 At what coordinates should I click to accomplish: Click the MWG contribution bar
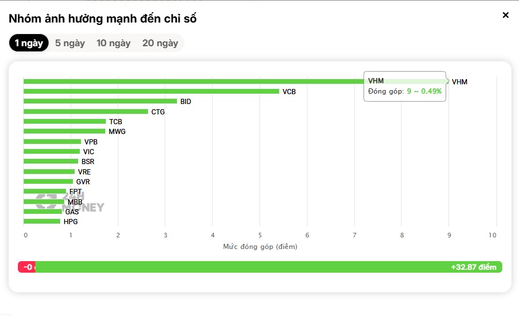coord(64,131)
